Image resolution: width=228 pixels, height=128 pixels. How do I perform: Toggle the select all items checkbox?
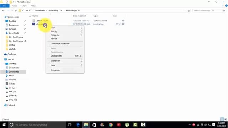30,16
